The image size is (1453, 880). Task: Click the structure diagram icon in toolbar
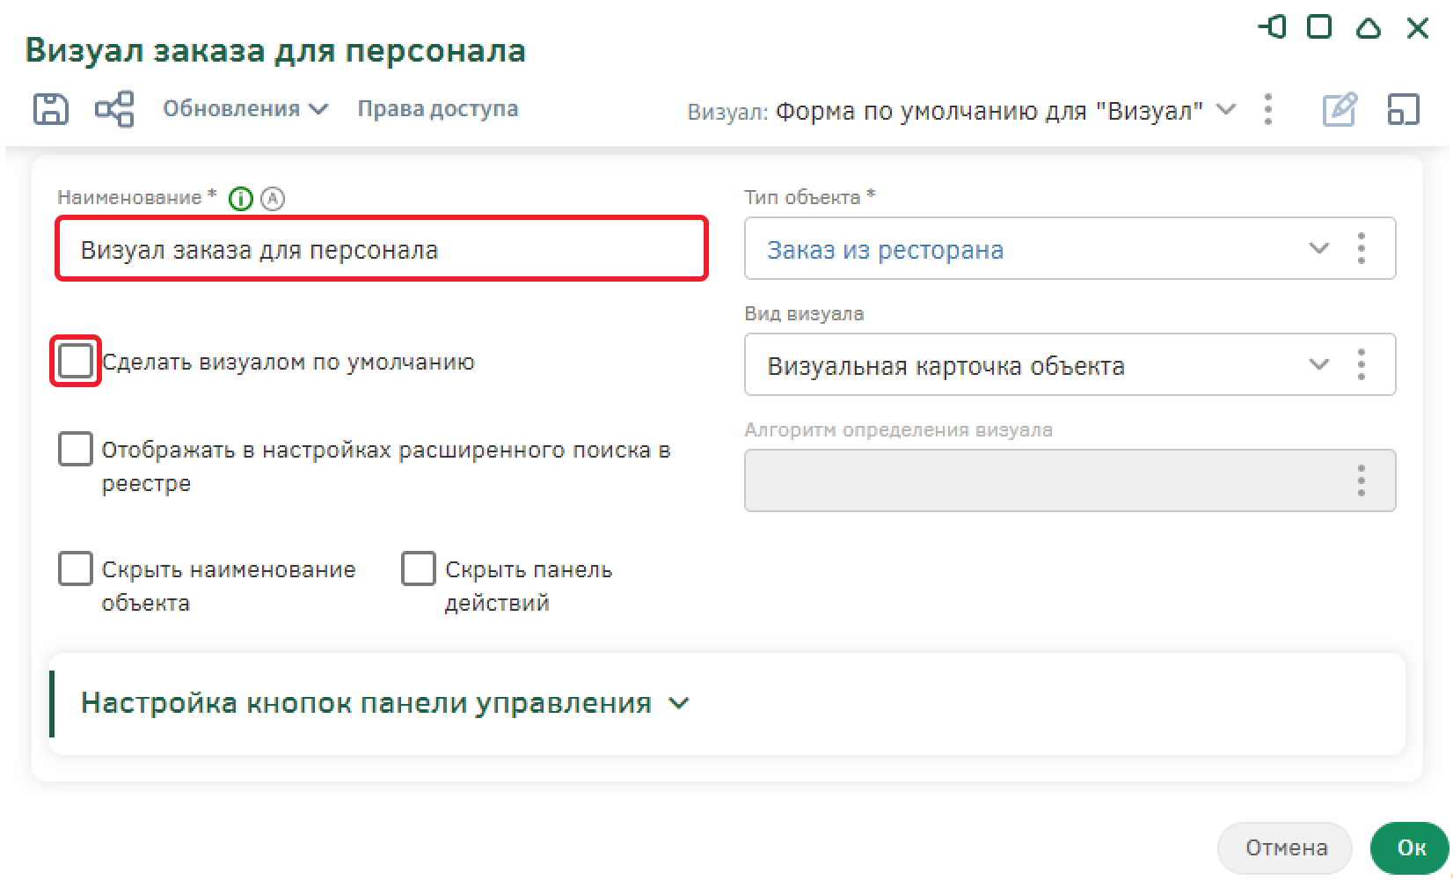(x=114, y=109)
